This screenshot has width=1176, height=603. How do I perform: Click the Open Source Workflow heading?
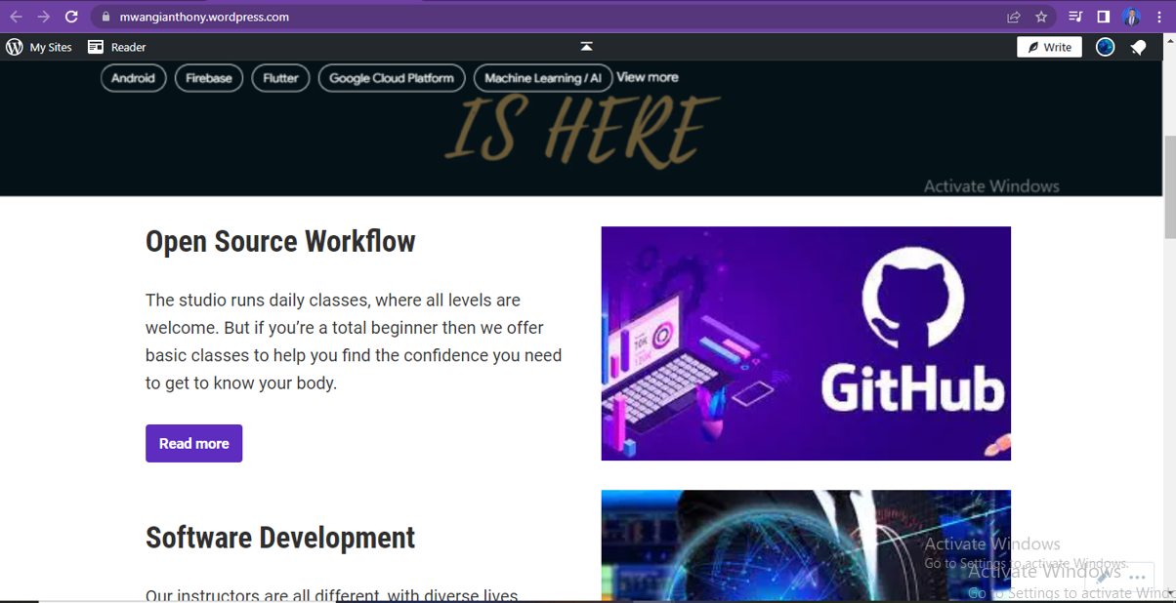pos(280,241)
